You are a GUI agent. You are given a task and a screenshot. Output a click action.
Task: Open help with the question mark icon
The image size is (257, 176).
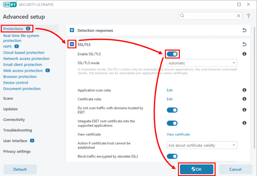[248, 16]
